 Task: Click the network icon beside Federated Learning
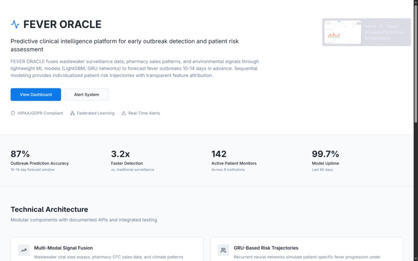coord(73,113)
